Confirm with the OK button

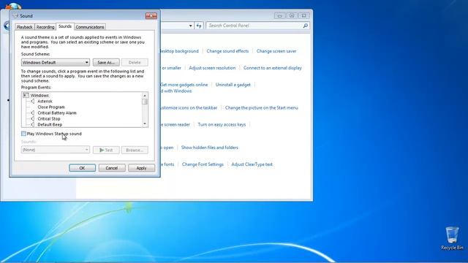82,168
